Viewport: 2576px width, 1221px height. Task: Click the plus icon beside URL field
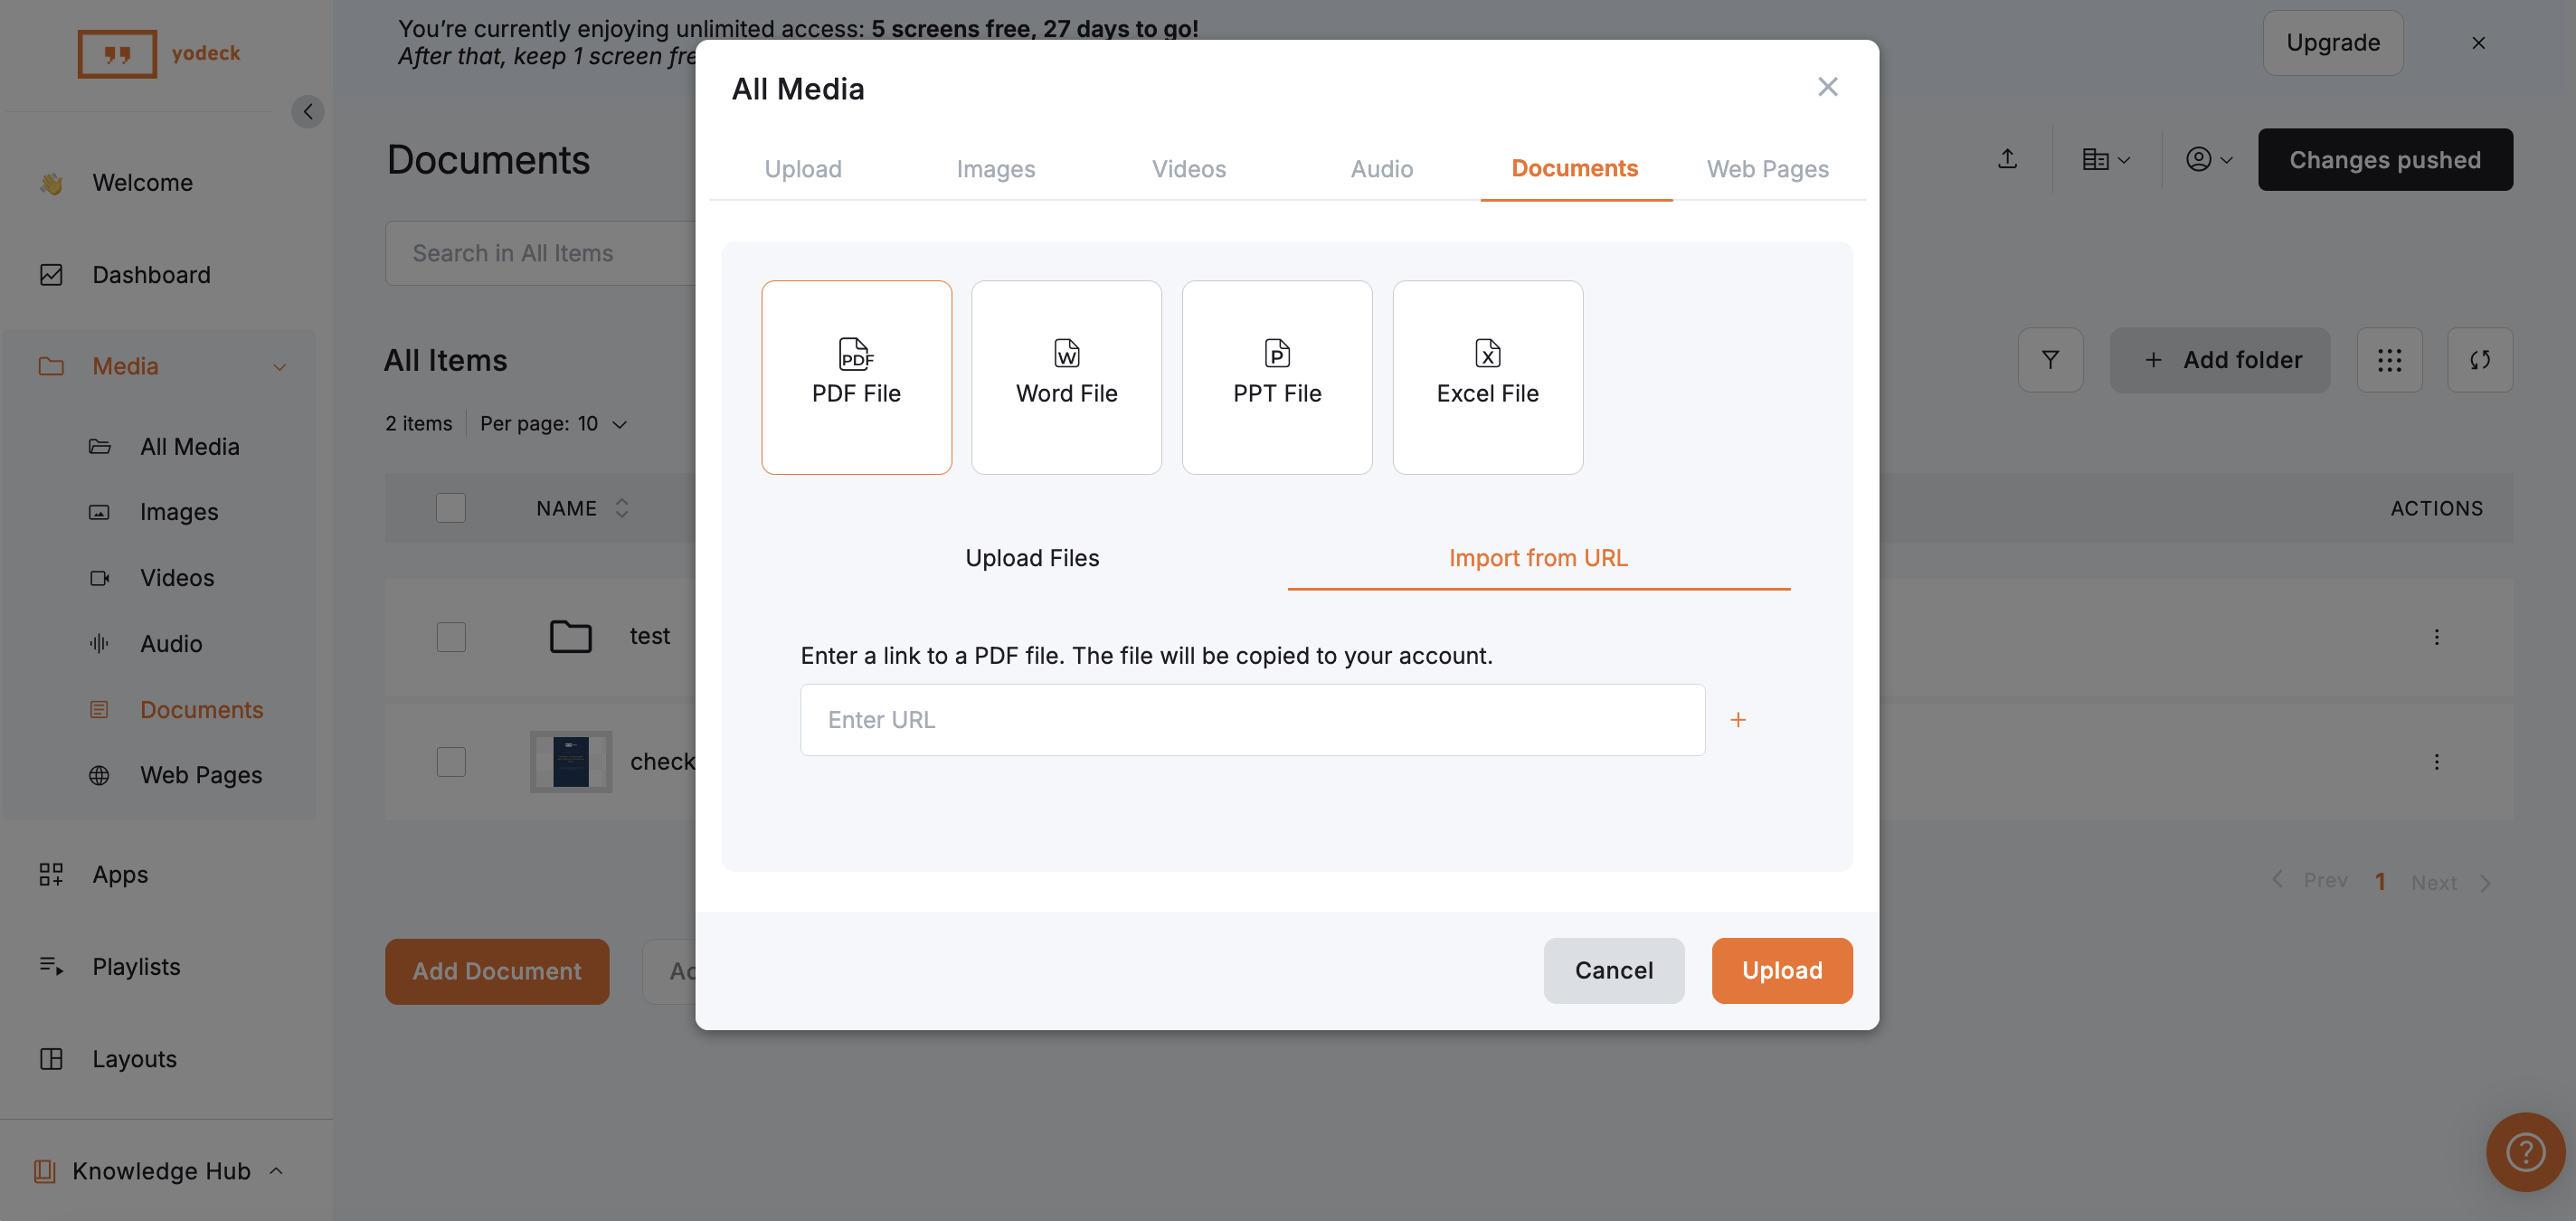coord(1738,720)
